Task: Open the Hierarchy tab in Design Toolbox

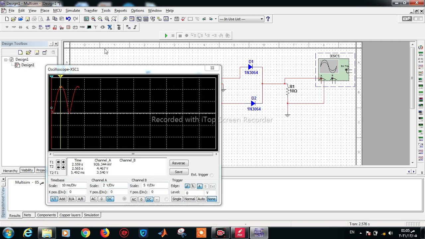Action: 10,171
